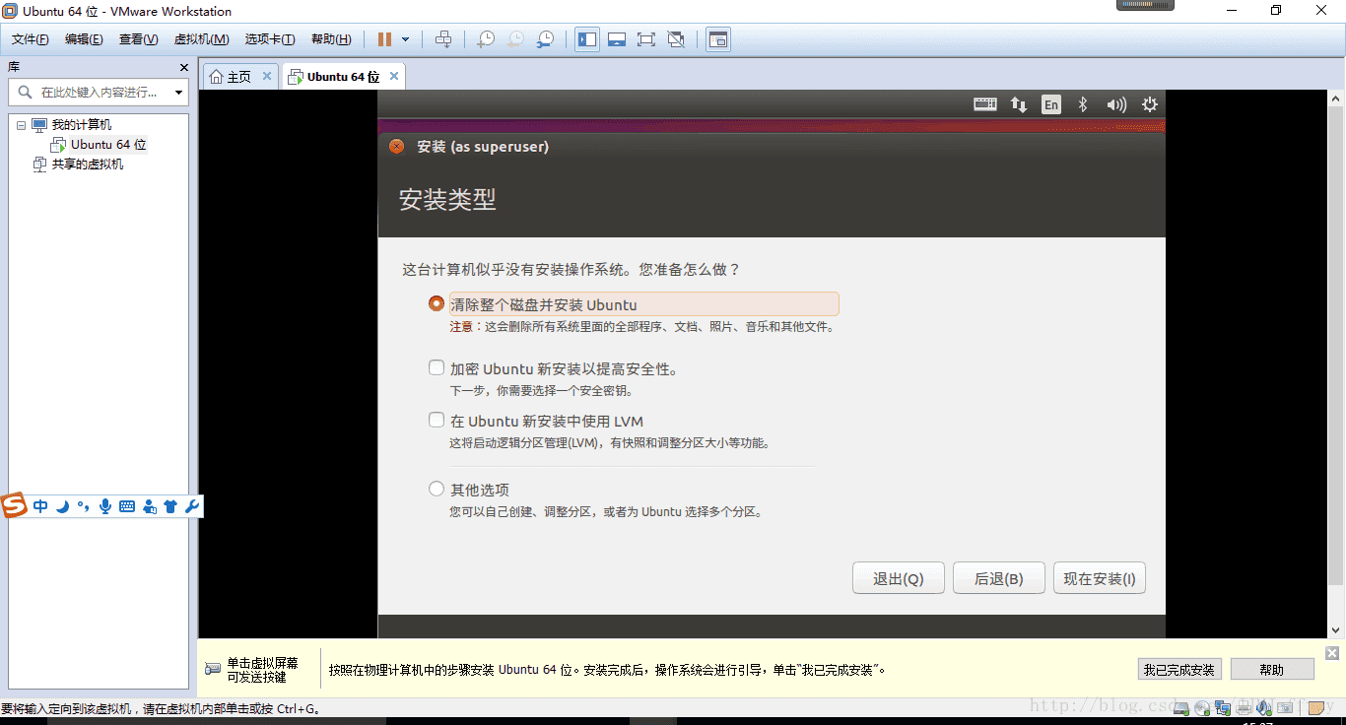
Task: Pause the virtual machine with the toolbar button
Action: 384,39
